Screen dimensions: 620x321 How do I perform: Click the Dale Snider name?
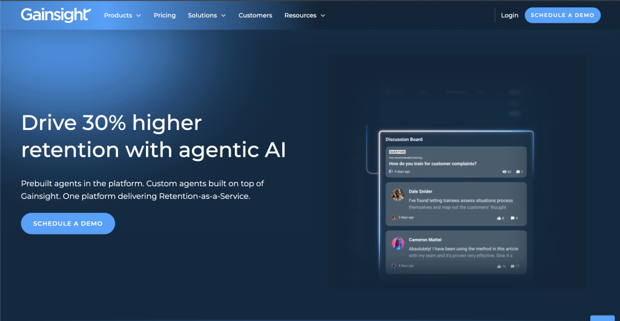420,192
